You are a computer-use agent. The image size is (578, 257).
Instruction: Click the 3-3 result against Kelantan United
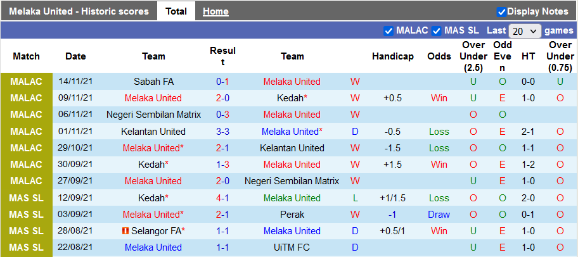[x=222, y=132]
